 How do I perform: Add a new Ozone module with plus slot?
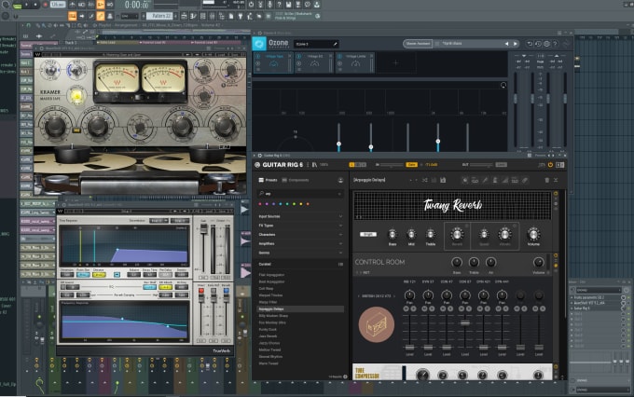coord(395,62)
